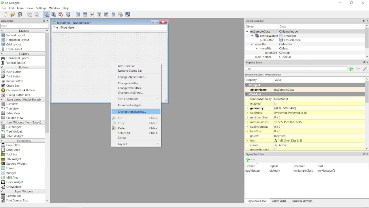Collapse mySampleClass in Object Inspector
This screenshot has height=208, width=369.
[247, 31]
